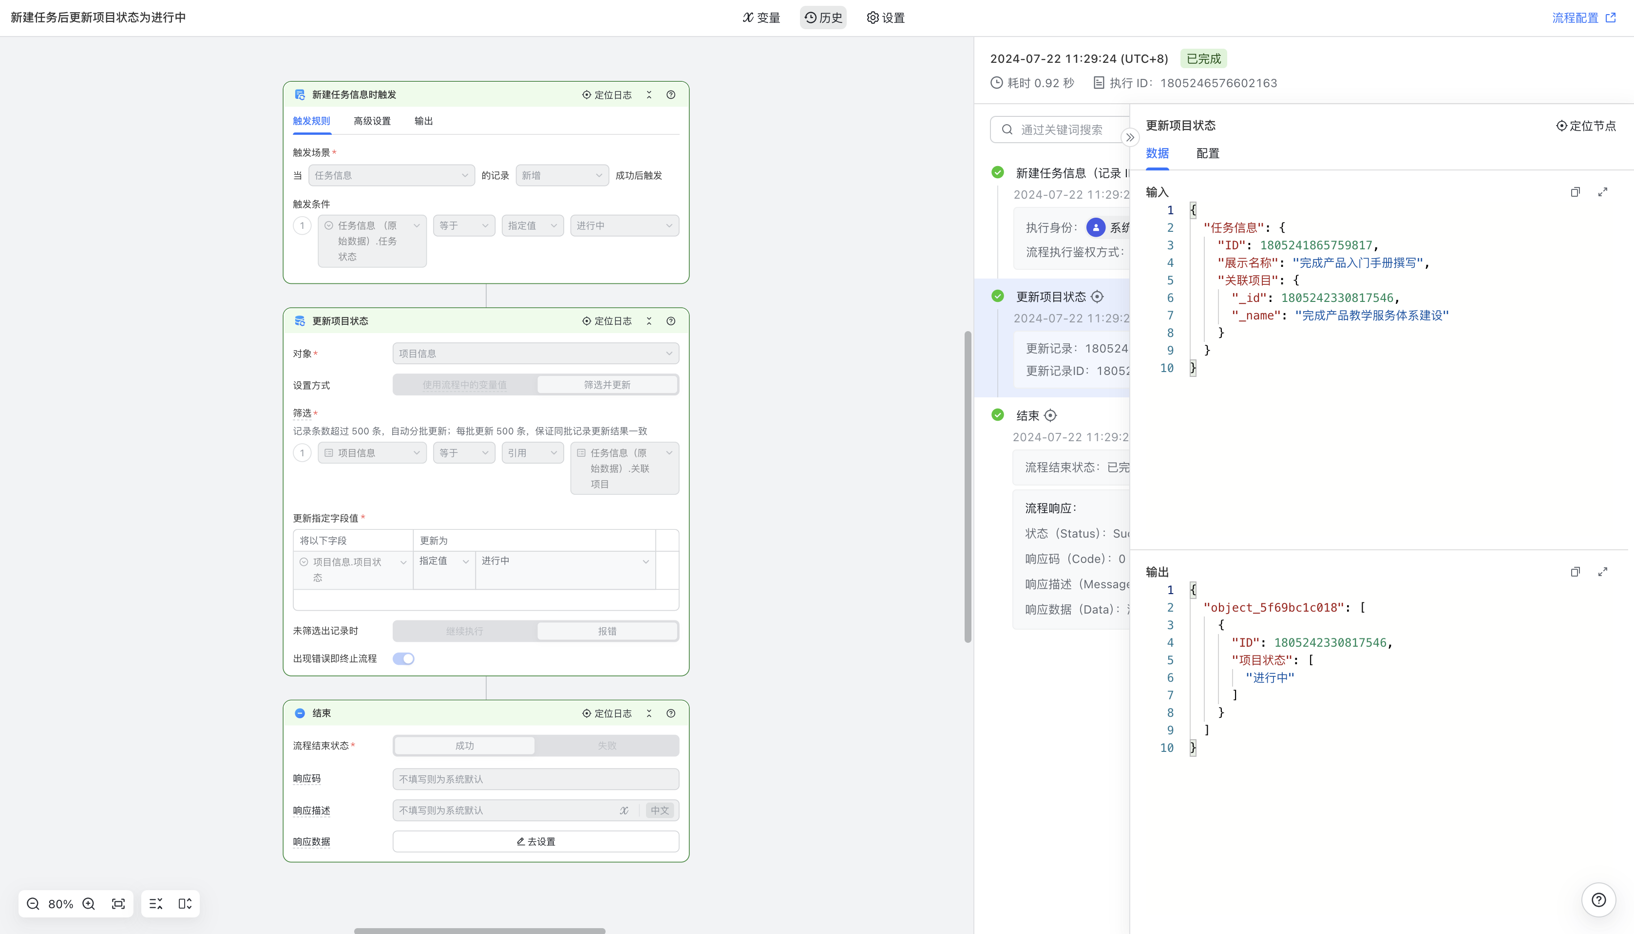Open help for 更新项目状态 node card

[671, 321]
